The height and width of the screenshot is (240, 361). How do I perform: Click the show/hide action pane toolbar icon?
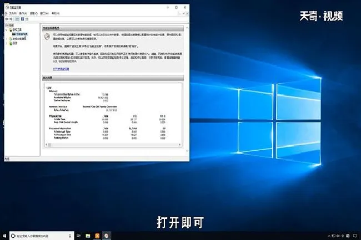click(27, 19)
